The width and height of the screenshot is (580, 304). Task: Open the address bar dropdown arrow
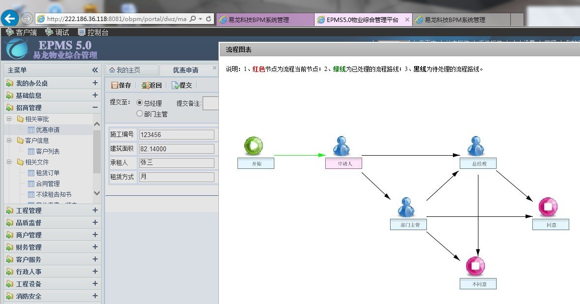tap(201, 19)
